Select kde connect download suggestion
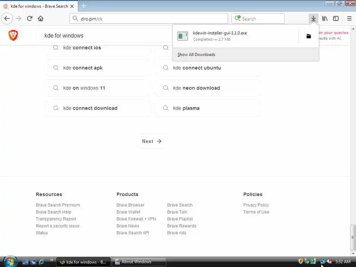Image resolution: width=356 pixels, height=267 pixels. (98, 108)
